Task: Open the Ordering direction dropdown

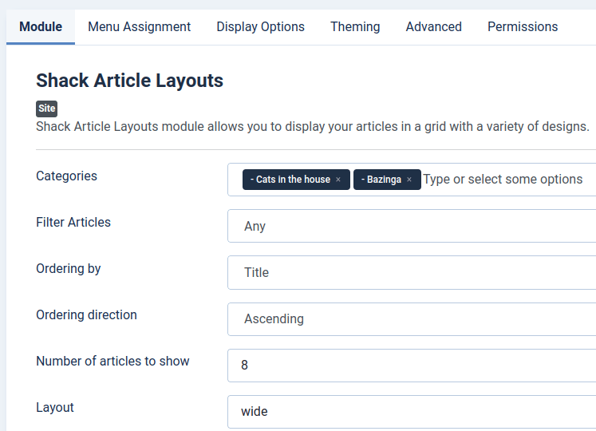Action: (x=412, y=318)
